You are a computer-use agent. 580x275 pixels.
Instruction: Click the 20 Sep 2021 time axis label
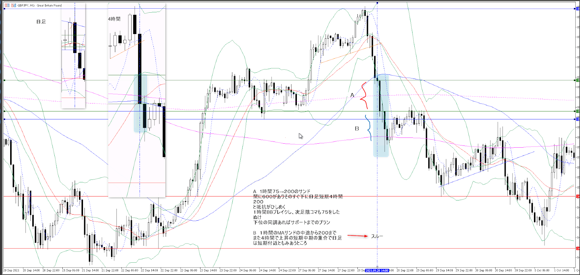(x=11, y=270)
